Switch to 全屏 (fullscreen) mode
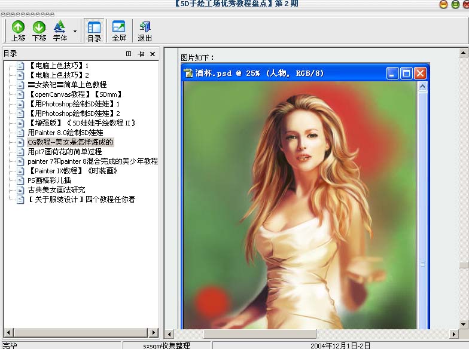This screenshot has width=469, height=349. tap(119, 31)
